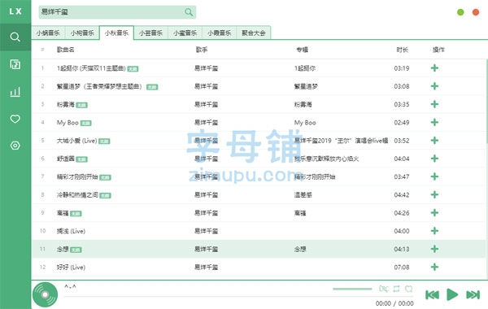This screenshot has width=488, height=309.
Task: Click the LX logo in sidebar
Action: point(15,11)
